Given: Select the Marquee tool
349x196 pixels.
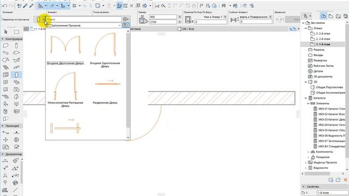Looking at the screenshot, I should pyautogui.click(x=16, y=32).
